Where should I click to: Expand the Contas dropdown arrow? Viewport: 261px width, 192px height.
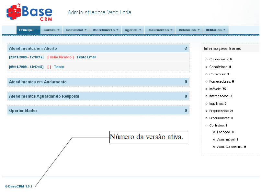(x=59, y=30)
